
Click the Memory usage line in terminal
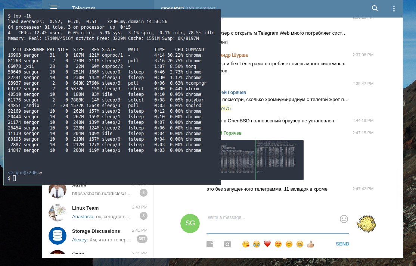click(103, 38)
